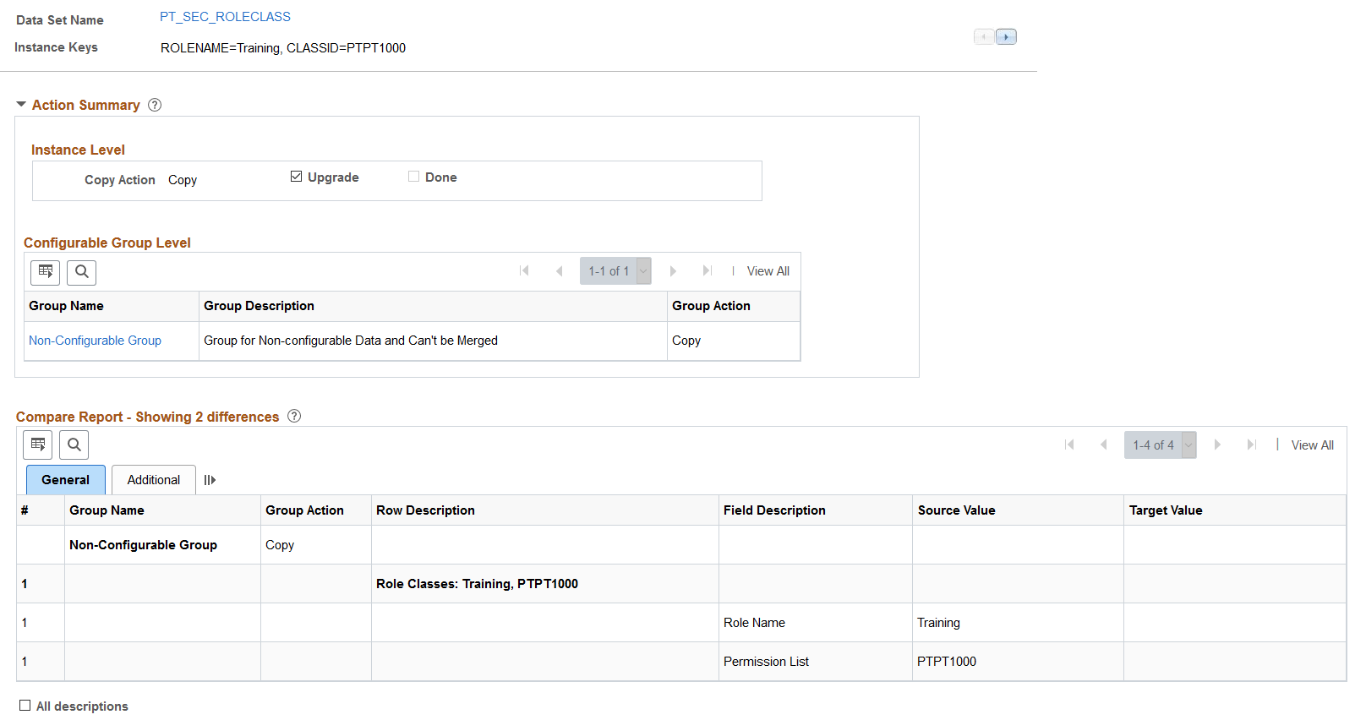Open Action Summary help icon

(155, 105)
